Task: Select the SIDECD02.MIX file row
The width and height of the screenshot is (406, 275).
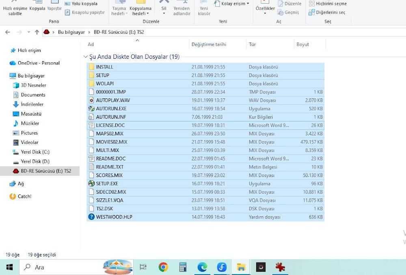Action: click(x=205, y=192)
